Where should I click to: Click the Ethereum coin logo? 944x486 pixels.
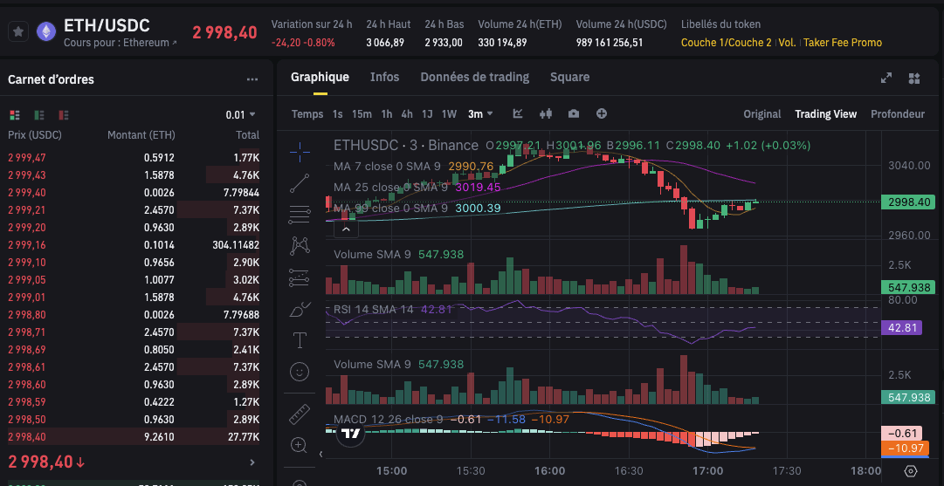tap(46, 32)
